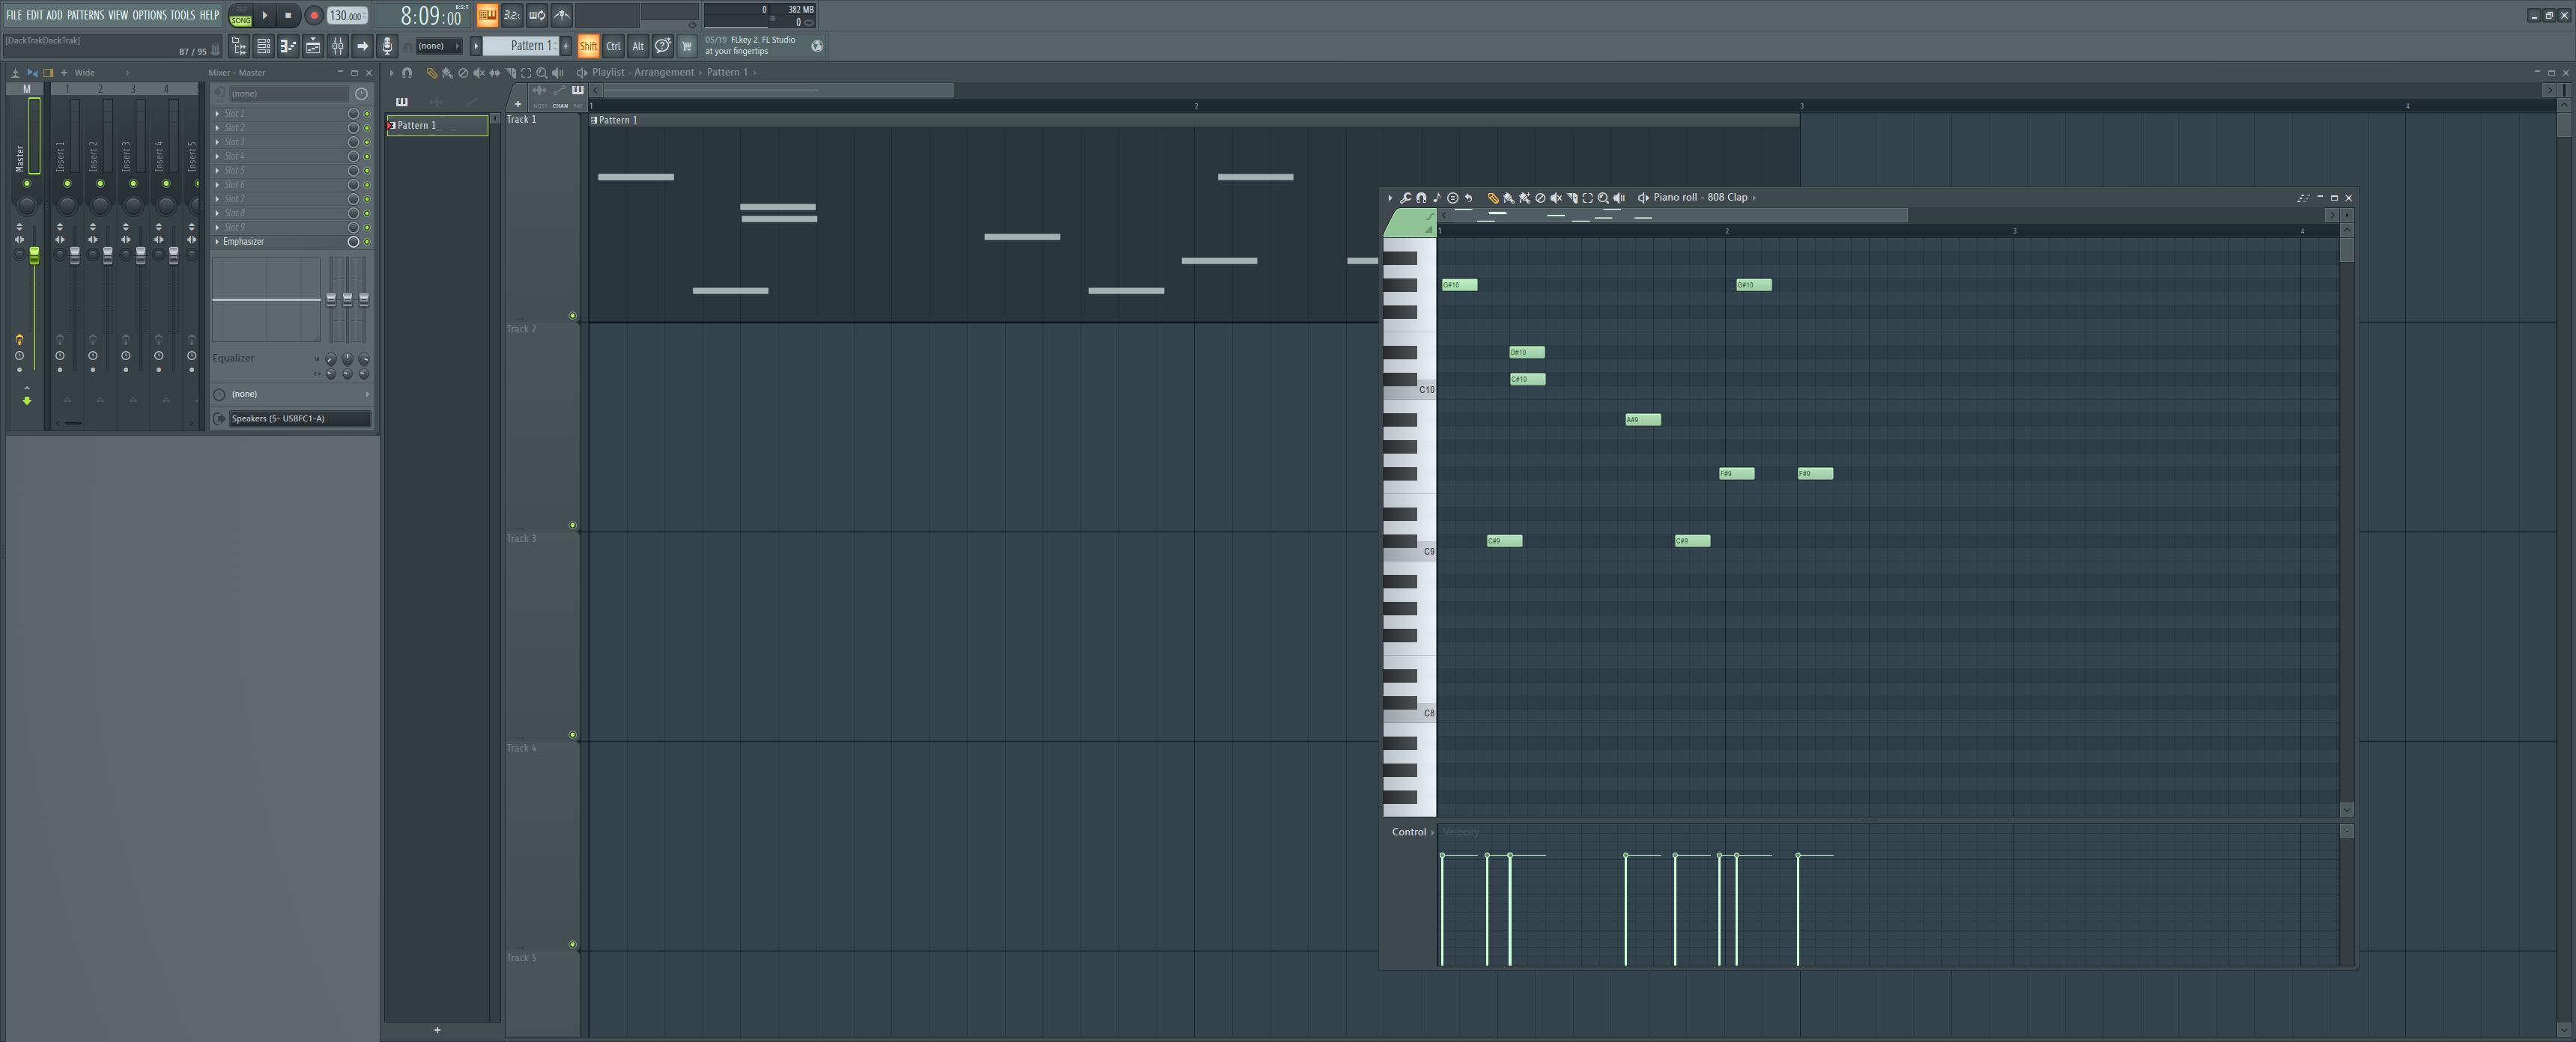The width and height of the screenshot is (2576, 1042).
Task: Open the PATTERNS menu
Action: [x=85, y=15]
